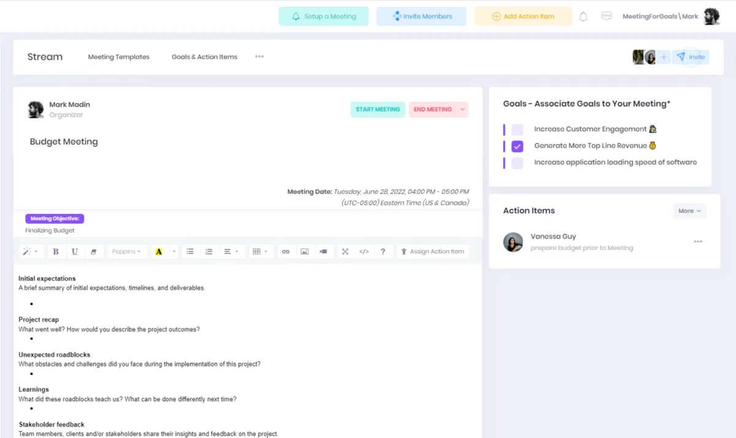Click Mark Madin's organizer avatar
Screen dimensions: 736x438
click(36, 109)
